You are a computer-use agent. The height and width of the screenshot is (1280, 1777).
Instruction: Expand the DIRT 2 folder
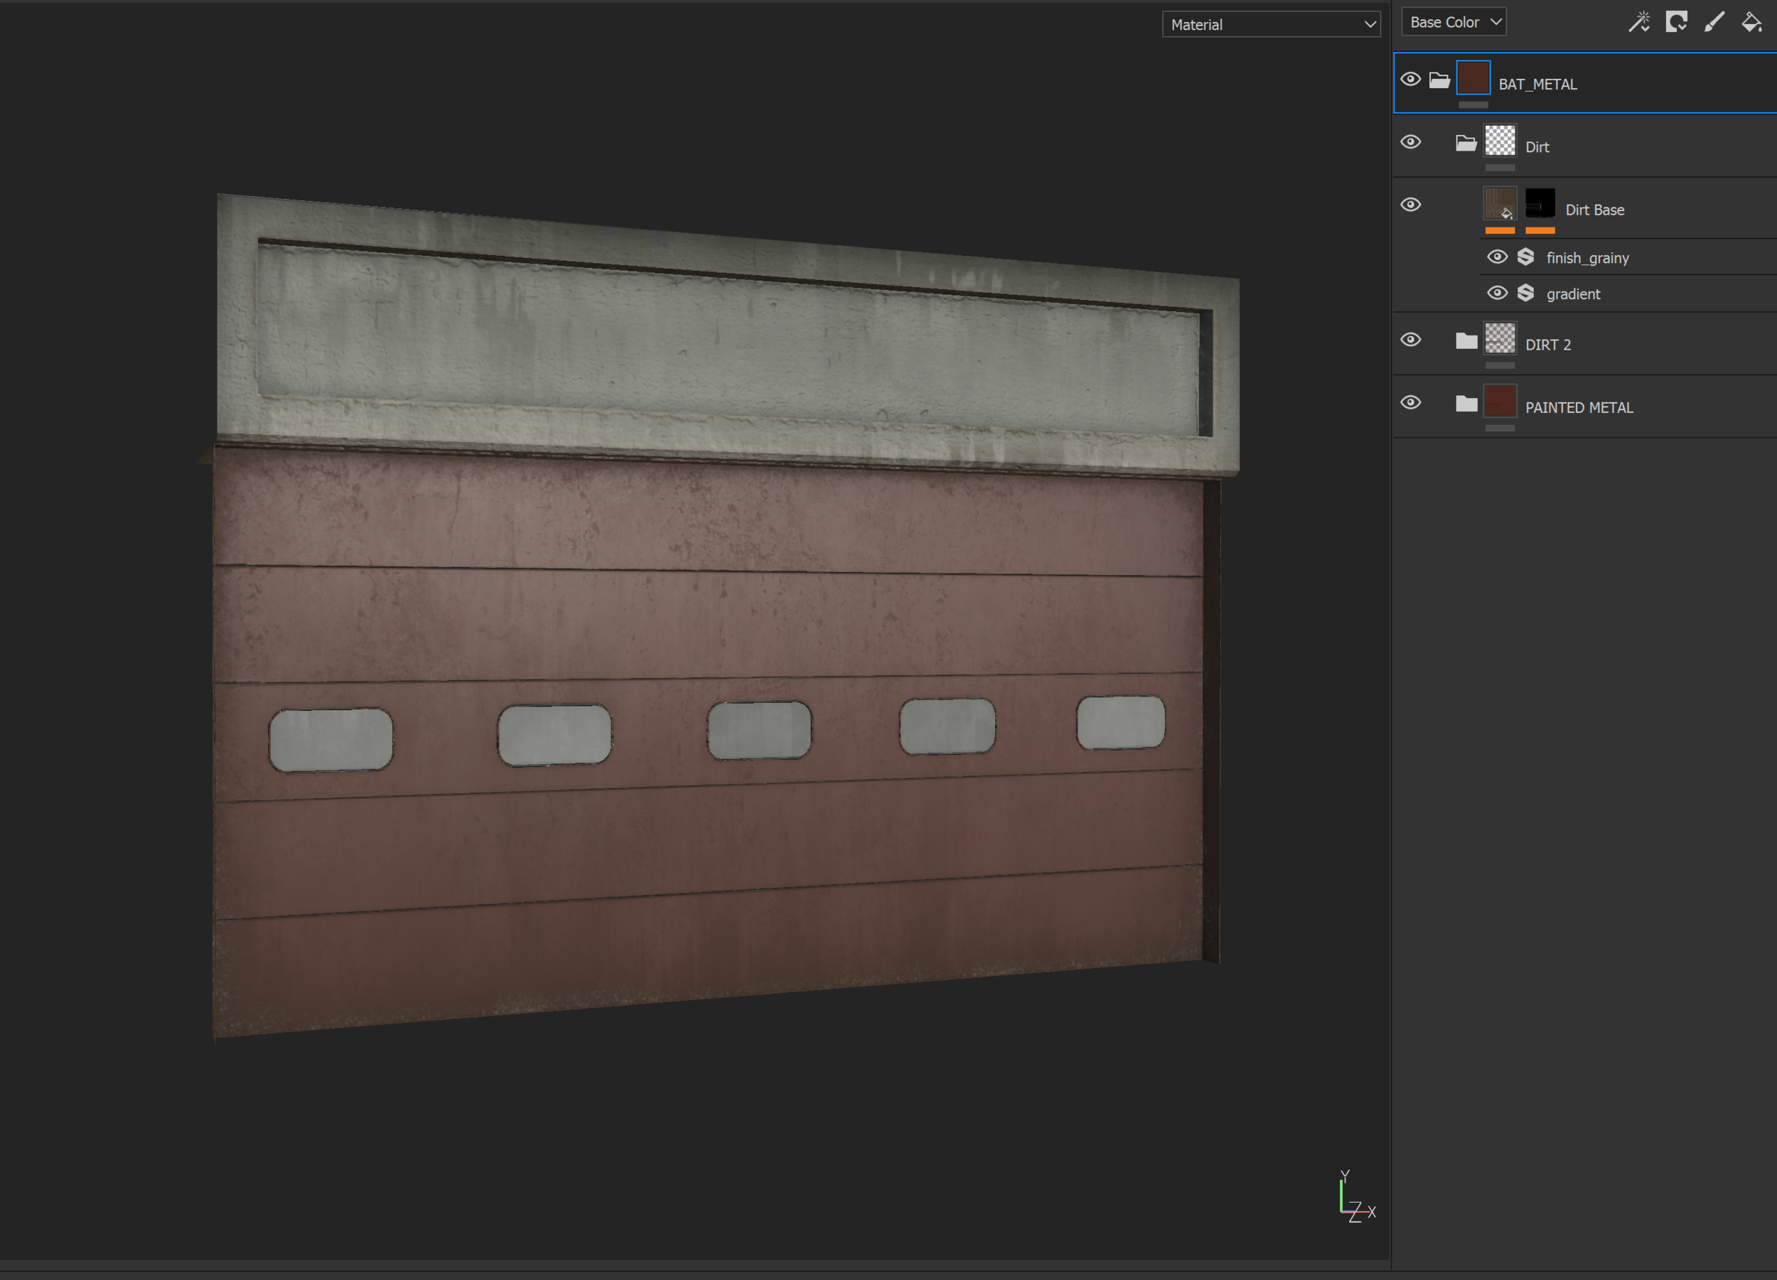pyautogui.click(x=1466, y=340)
